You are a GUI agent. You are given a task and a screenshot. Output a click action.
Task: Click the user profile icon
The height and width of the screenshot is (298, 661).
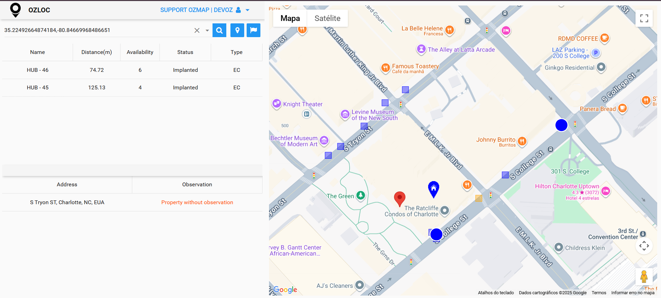pos(238,10)
